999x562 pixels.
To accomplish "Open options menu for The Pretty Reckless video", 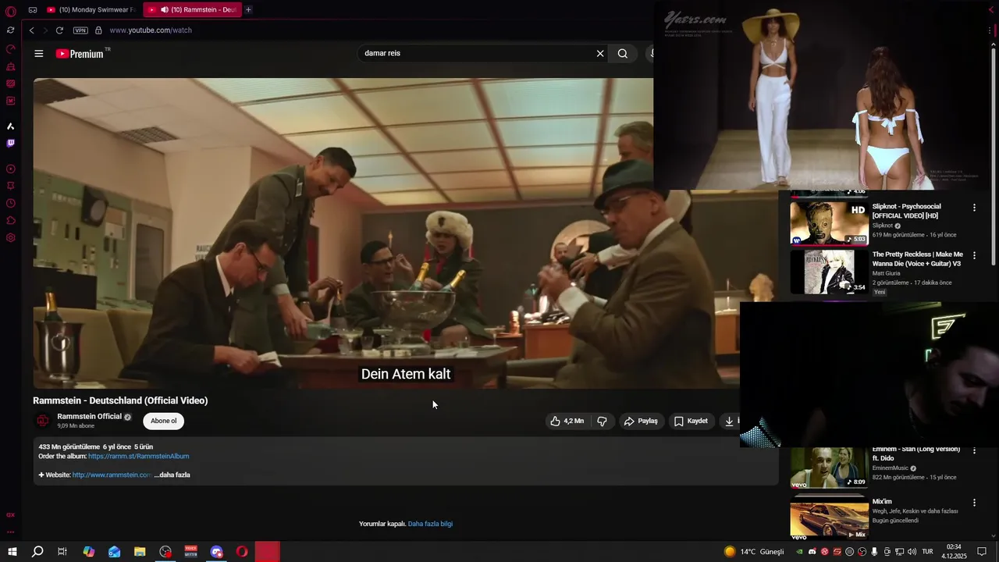I will coord(974,255).
